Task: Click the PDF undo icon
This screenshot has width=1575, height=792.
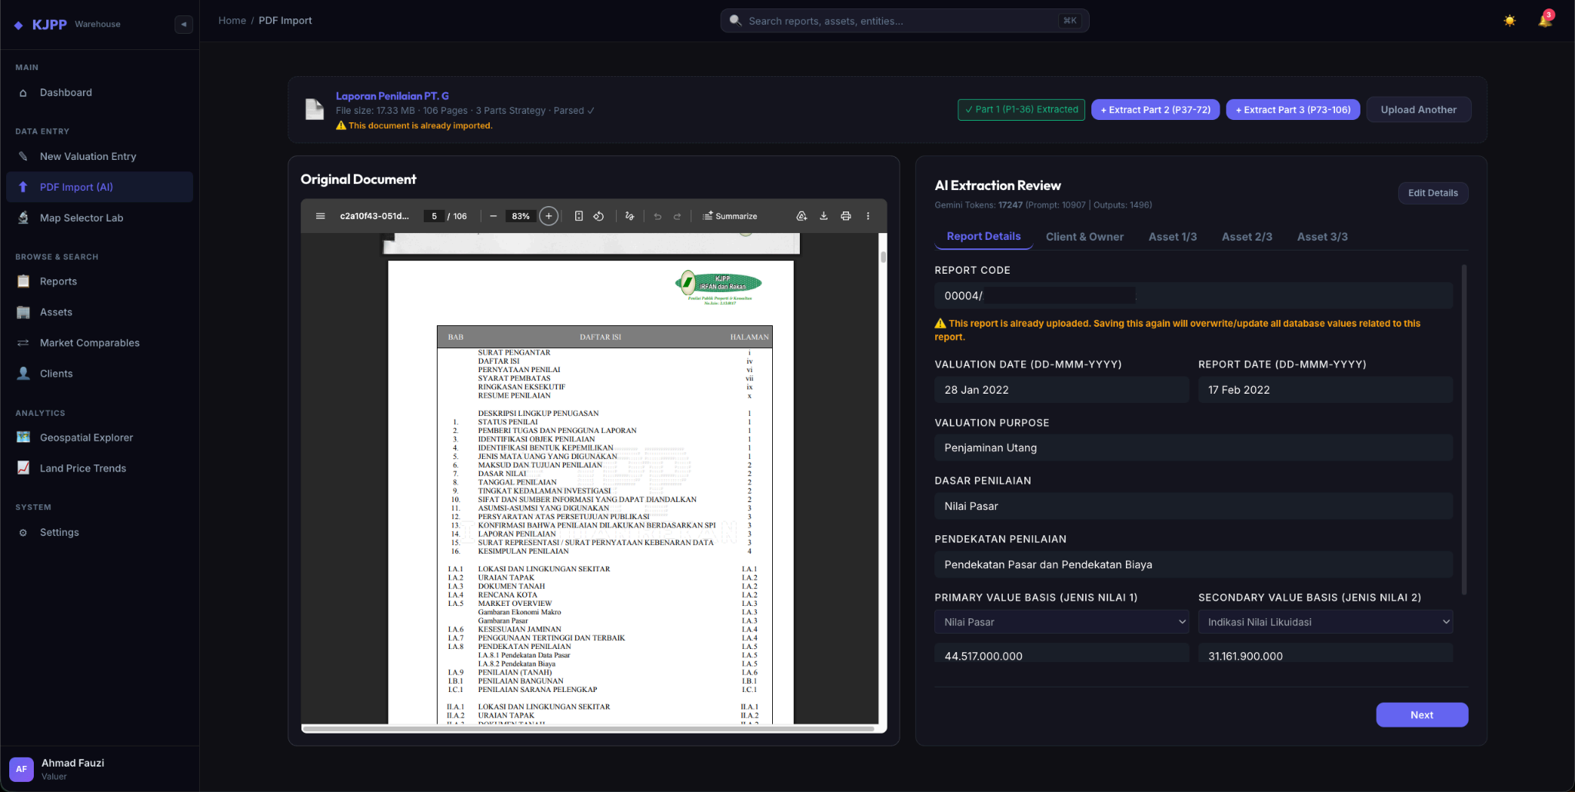Action: (657, 216)
